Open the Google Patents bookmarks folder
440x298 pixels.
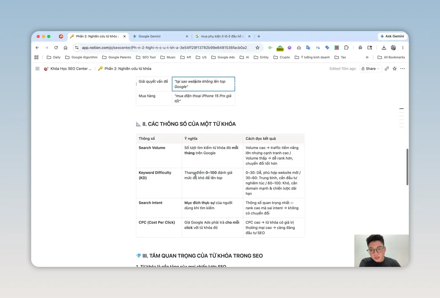117,57
